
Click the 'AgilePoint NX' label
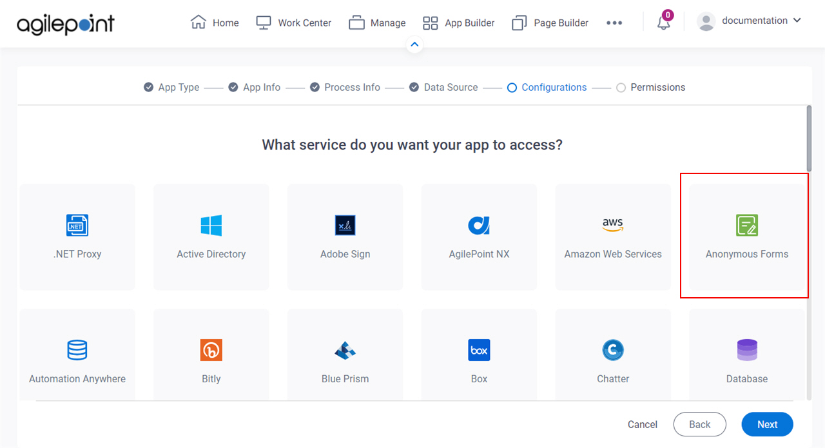coord(479,254)
